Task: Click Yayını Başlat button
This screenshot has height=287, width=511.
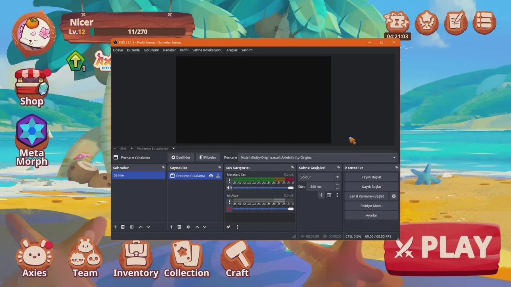Action: click(371, 177)
